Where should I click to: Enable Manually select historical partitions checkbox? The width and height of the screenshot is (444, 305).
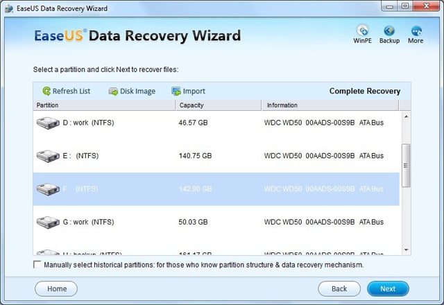[x=37, y=265]
